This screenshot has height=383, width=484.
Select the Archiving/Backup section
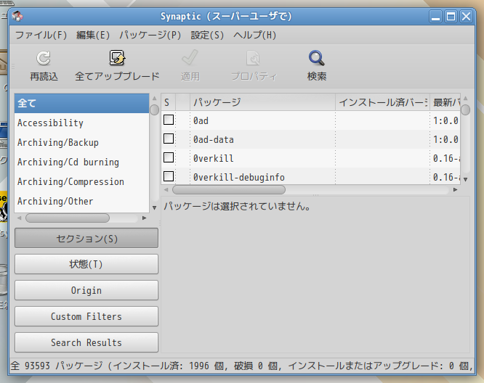[82, 143]
